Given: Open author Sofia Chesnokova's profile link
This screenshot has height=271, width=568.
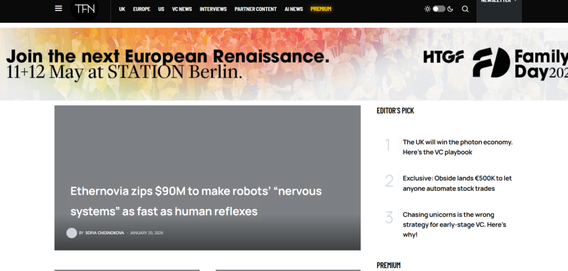Looking at the screenshot, I should [104, 233].
